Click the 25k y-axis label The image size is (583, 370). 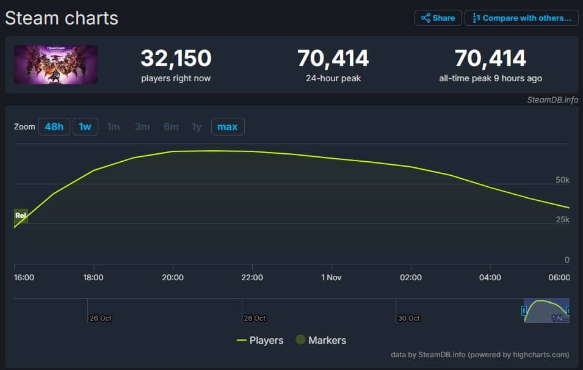[563, 220]
